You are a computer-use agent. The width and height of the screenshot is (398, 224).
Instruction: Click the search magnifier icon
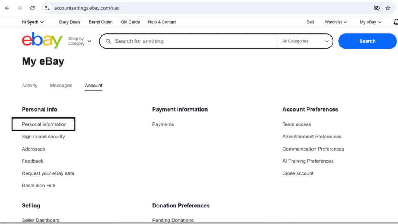click(x=108, y=41)
